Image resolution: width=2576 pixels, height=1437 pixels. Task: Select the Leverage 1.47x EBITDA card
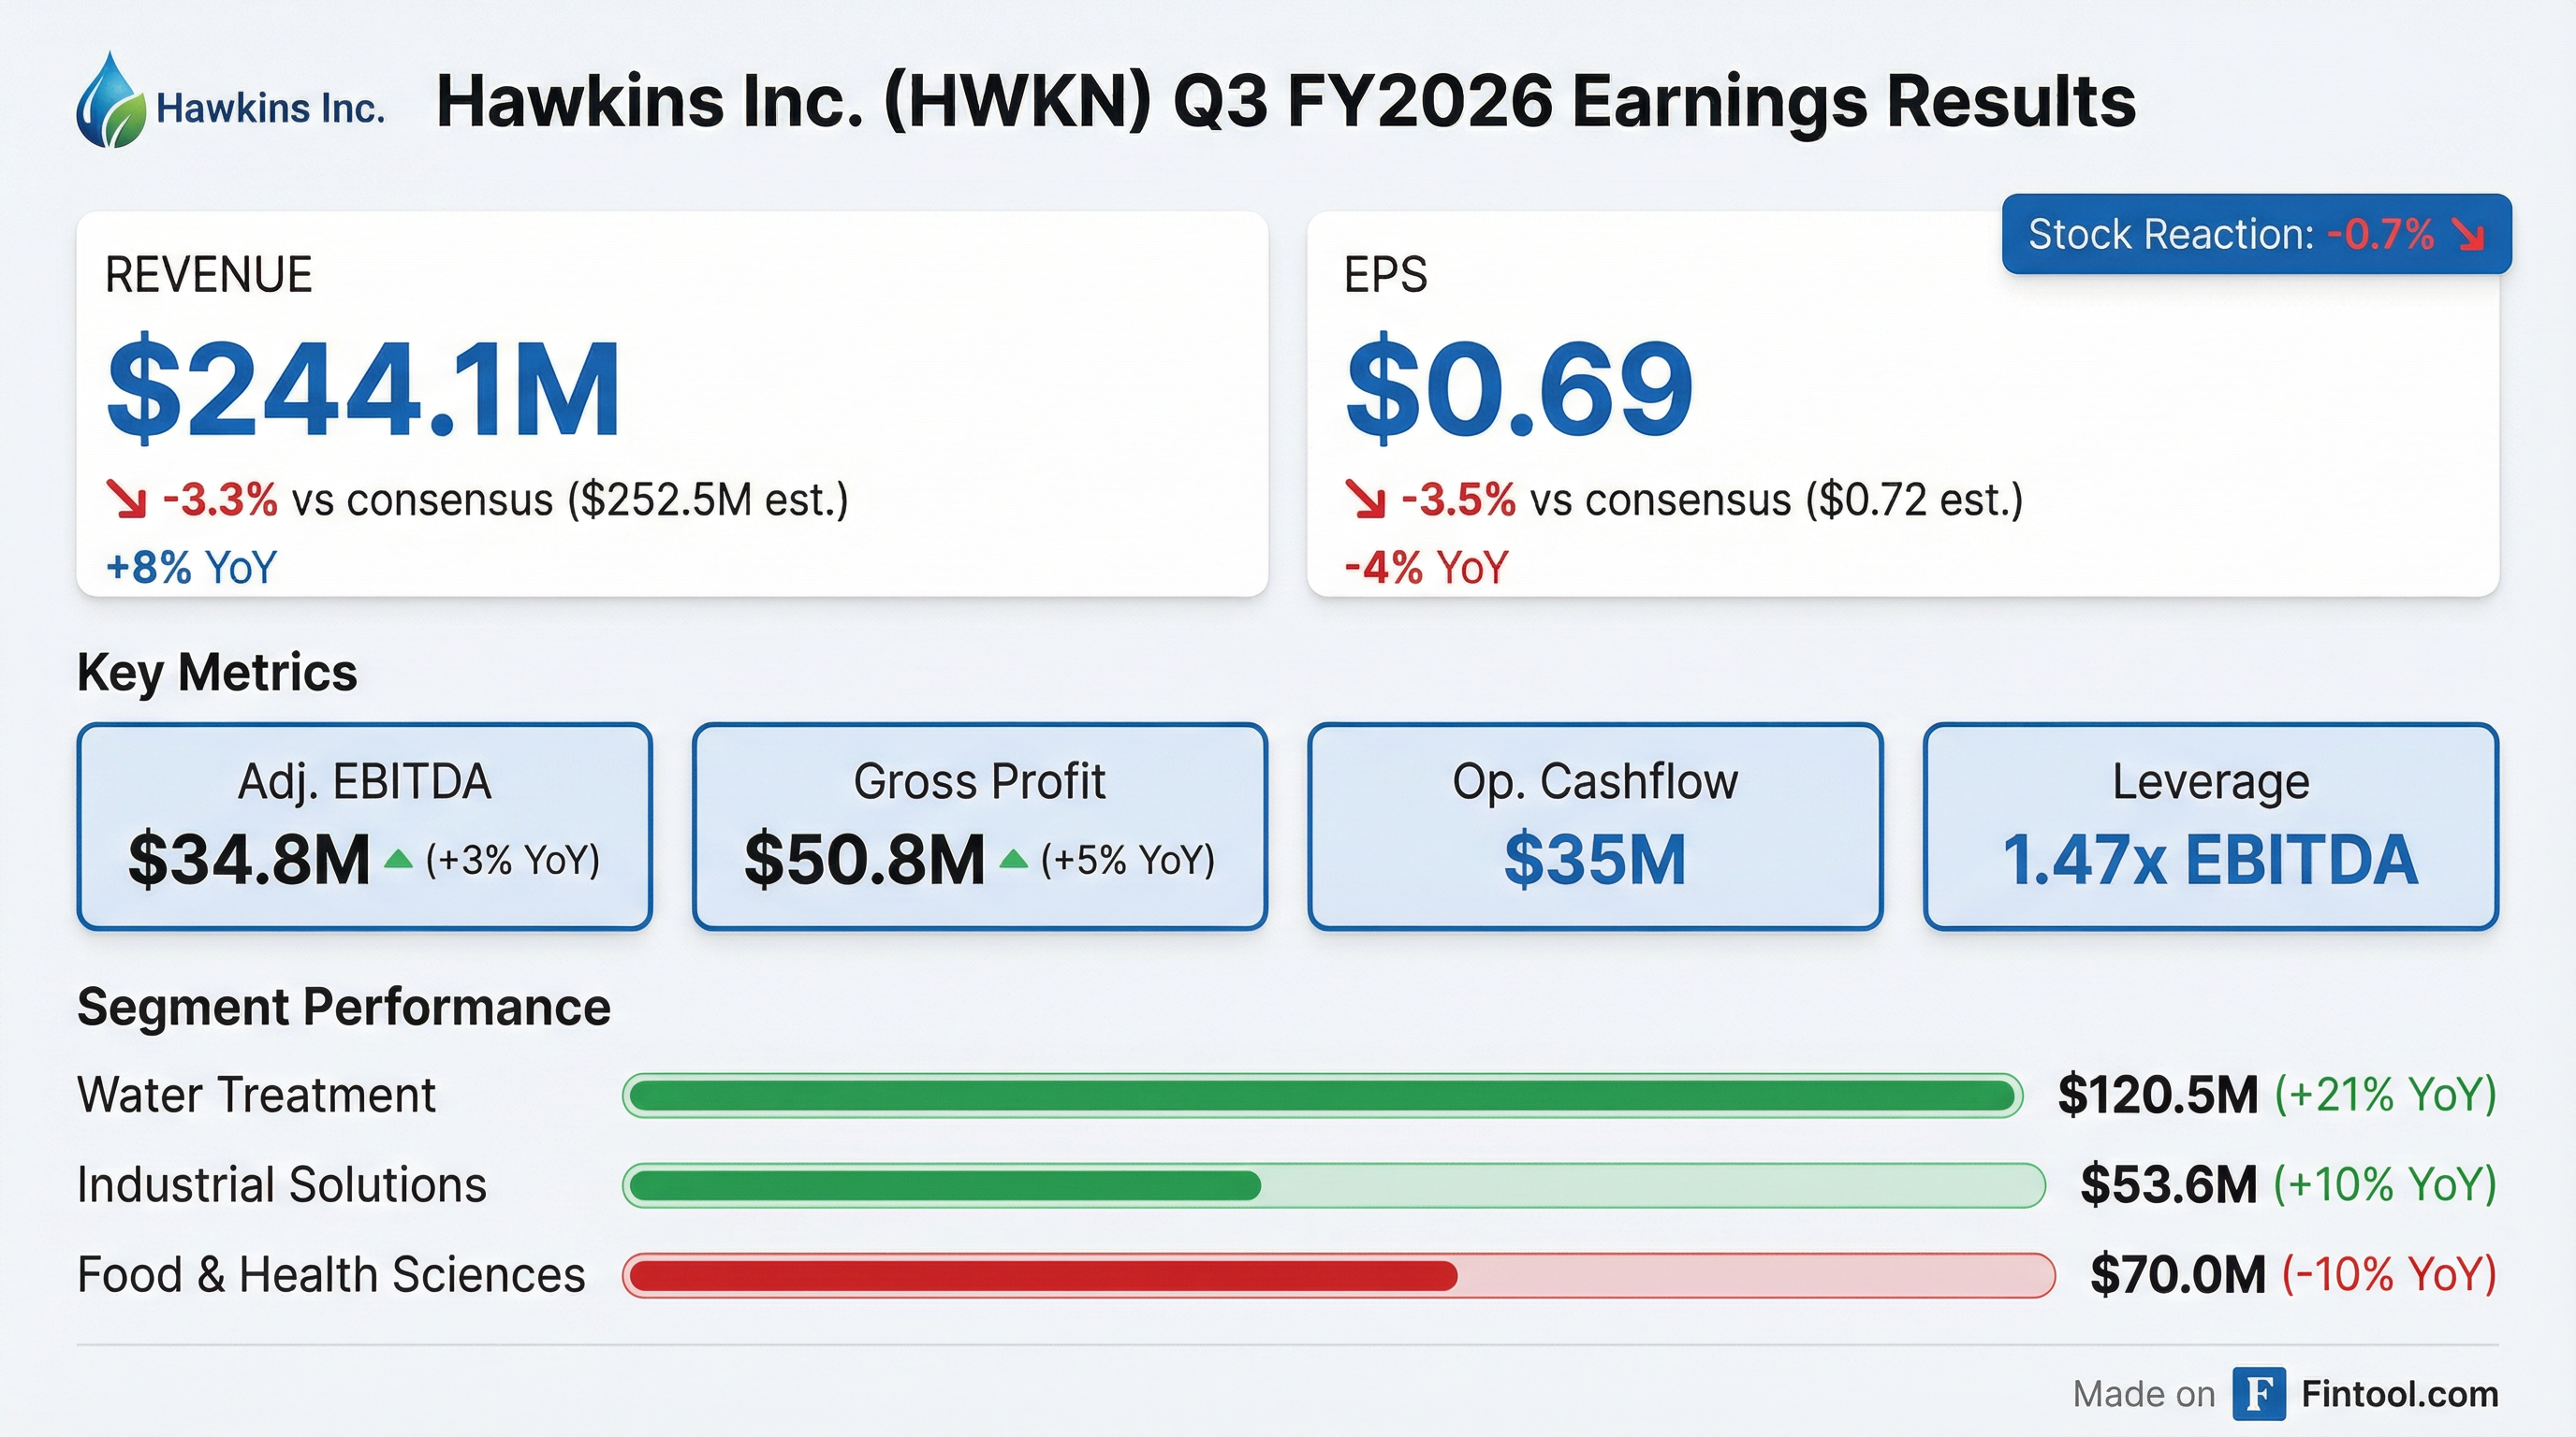point(2210,826)
